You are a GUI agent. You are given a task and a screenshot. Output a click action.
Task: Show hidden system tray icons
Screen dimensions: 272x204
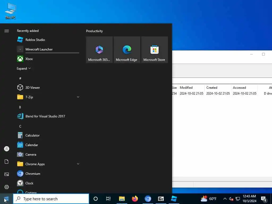[225, 199]
